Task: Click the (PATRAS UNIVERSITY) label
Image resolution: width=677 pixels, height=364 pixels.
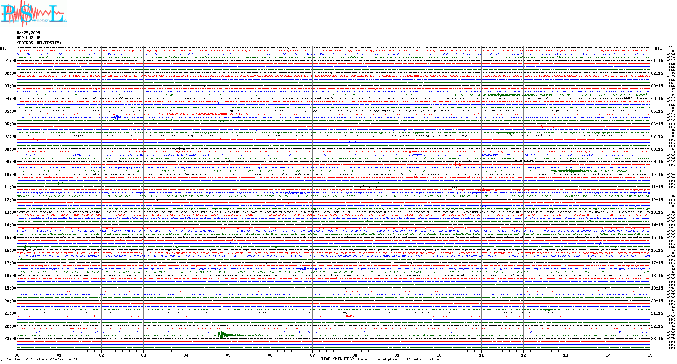Action: pyautogui.click(x=39, y=43)
